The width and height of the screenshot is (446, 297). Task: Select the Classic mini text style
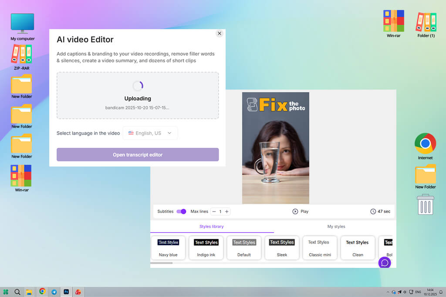pos(320,248)
